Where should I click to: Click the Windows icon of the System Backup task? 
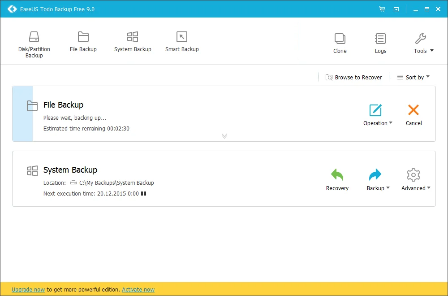(x=32, y=171)
